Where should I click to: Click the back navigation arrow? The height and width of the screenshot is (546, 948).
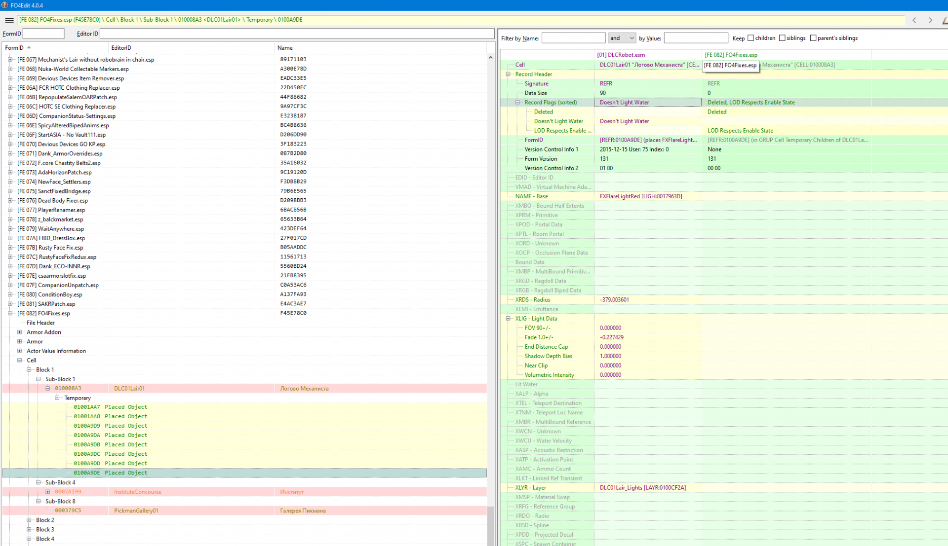(x=914, y=20)
